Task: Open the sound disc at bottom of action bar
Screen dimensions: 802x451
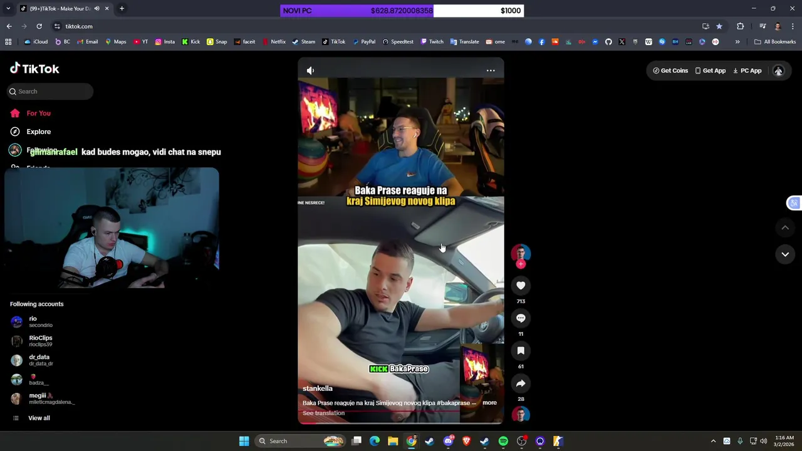Action: 521,414
